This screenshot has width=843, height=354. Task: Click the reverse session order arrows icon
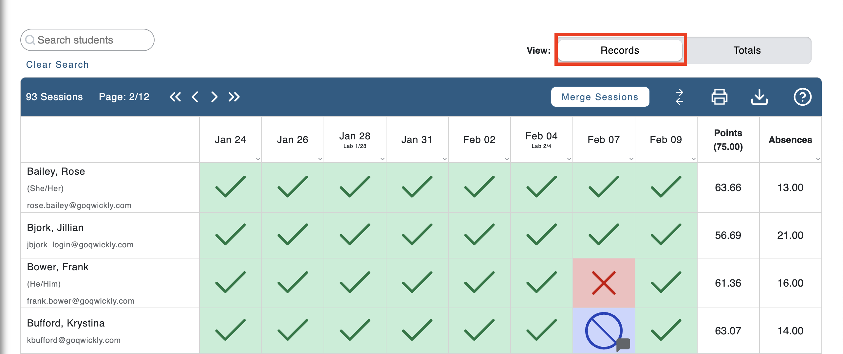[x=680, y=97]
